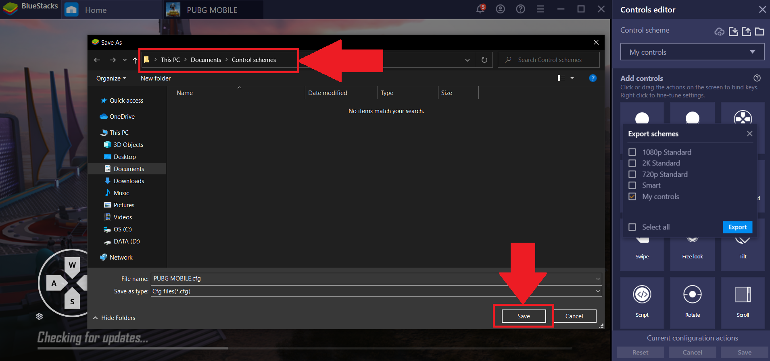
Task: Click the import scheme icon
Action: point(733,31)
